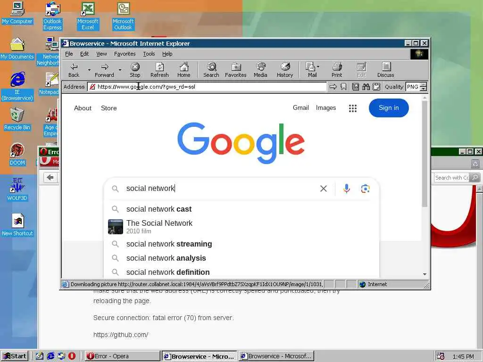The image size is (483, 362).
Task: Click the Go arrow beside address bar
Action: pyautogui.click(x=333, y=87)
